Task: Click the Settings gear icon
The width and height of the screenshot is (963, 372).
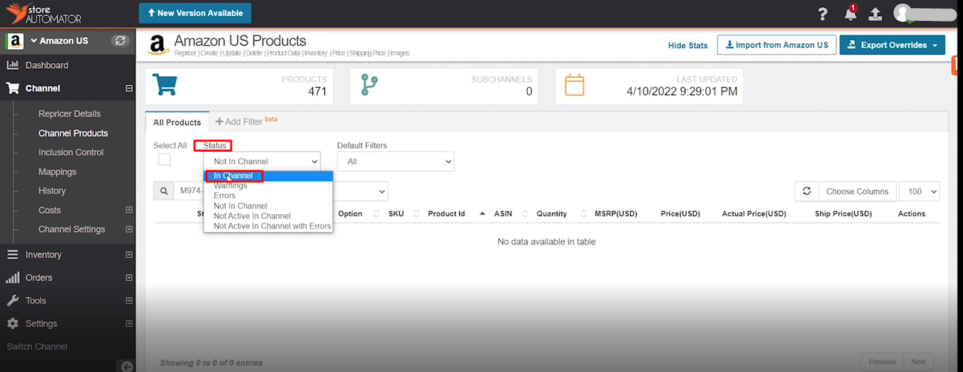Action: (x=13, y=323)
